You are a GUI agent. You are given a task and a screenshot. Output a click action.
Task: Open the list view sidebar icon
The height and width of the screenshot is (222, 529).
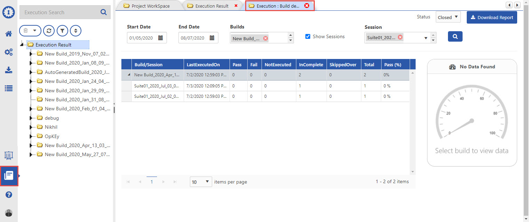click(9, 88)
